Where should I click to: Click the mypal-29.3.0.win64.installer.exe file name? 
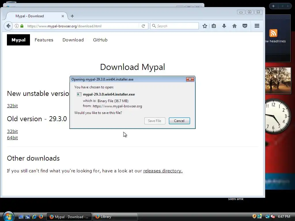pos(109,94)
